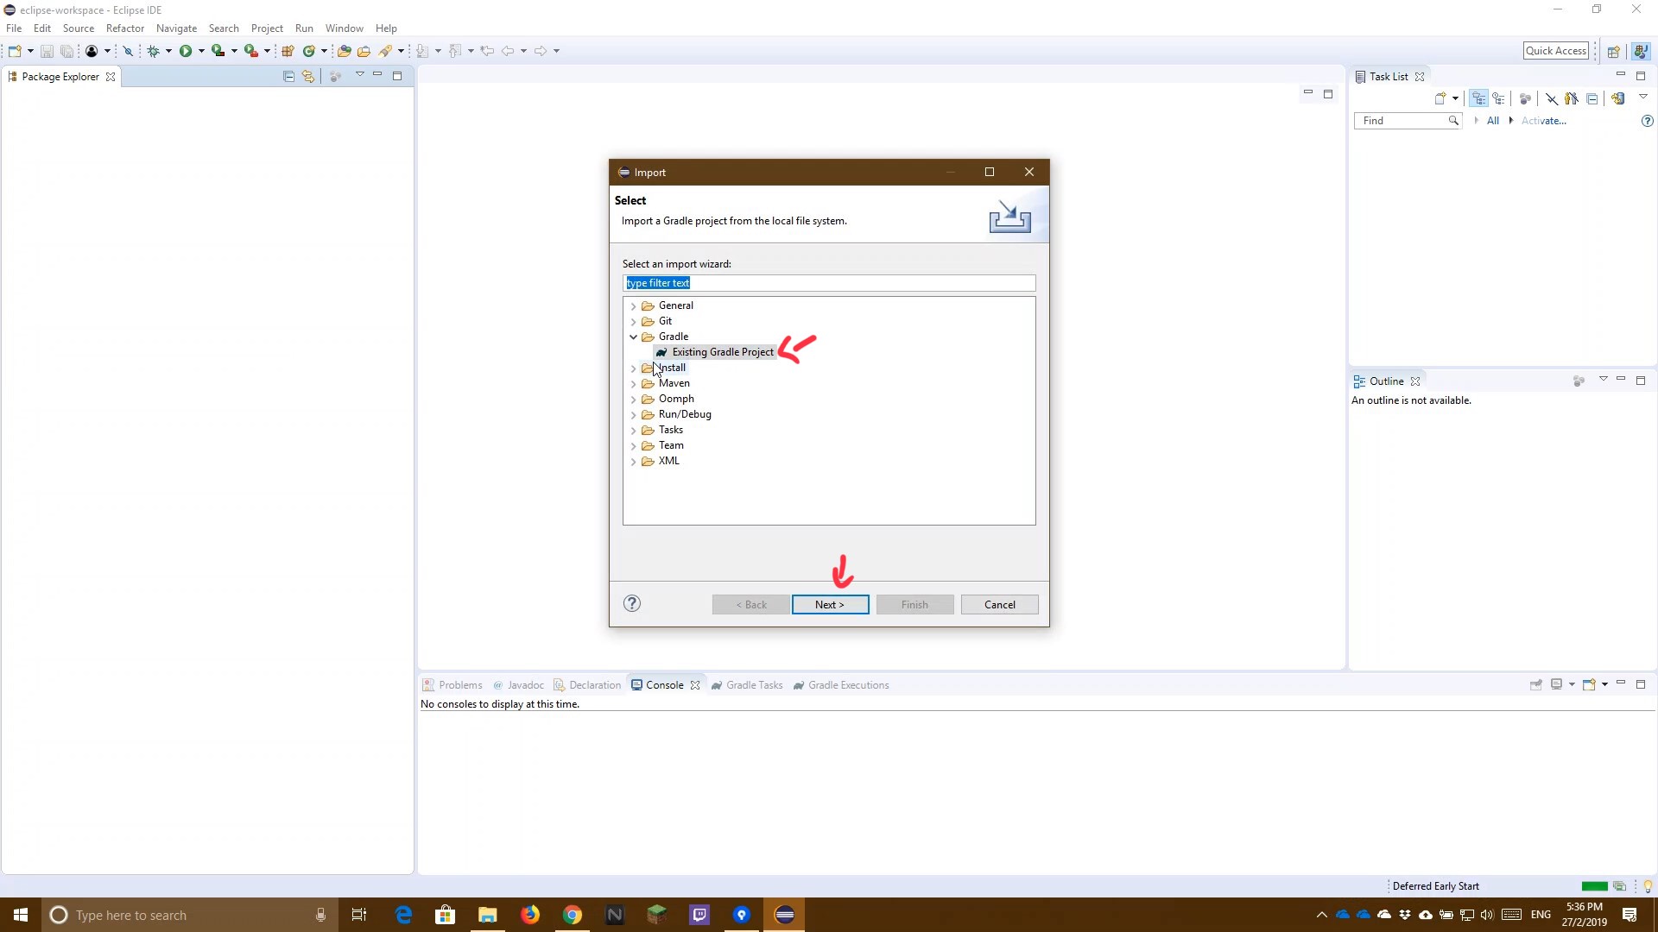
Task: Open Firefox from the taskbar
Action: 529,915
